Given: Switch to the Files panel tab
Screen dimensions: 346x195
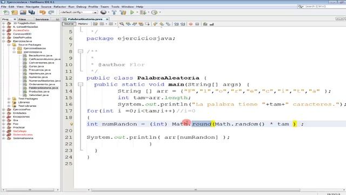Looking at the screenshot, I should click(22, 19).
